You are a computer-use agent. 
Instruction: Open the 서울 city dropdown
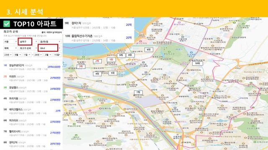[x=10, y=42]
